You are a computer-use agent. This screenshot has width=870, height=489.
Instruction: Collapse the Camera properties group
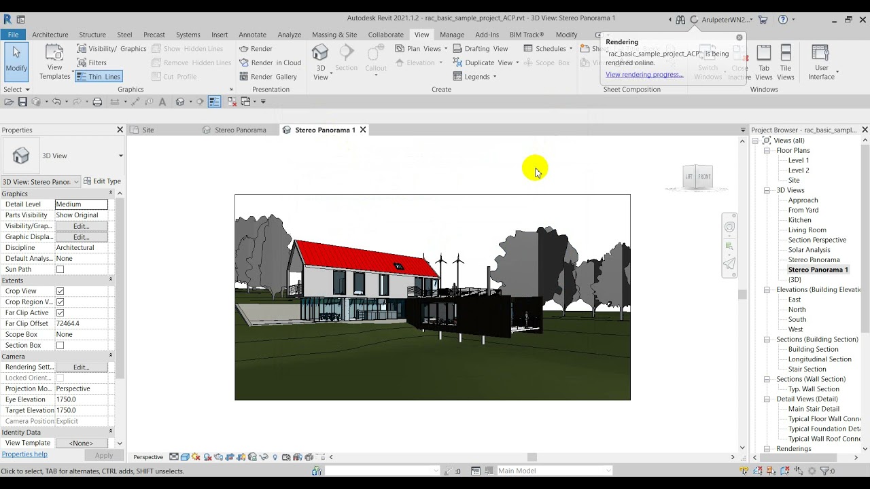tap(111, 356)
